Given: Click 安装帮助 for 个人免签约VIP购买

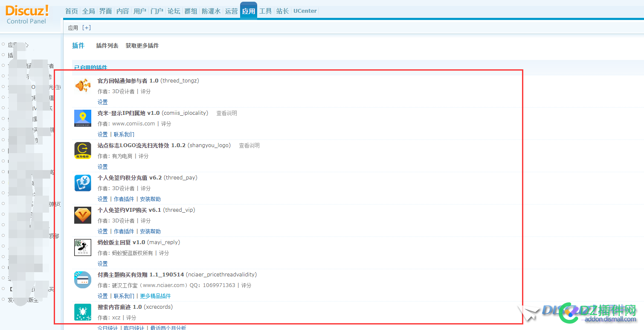Looking at the screenshot, I should coord(150,231).
